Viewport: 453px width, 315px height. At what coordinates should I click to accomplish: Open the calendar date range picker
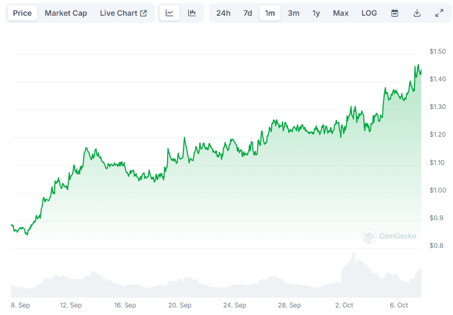pos(394,13)
